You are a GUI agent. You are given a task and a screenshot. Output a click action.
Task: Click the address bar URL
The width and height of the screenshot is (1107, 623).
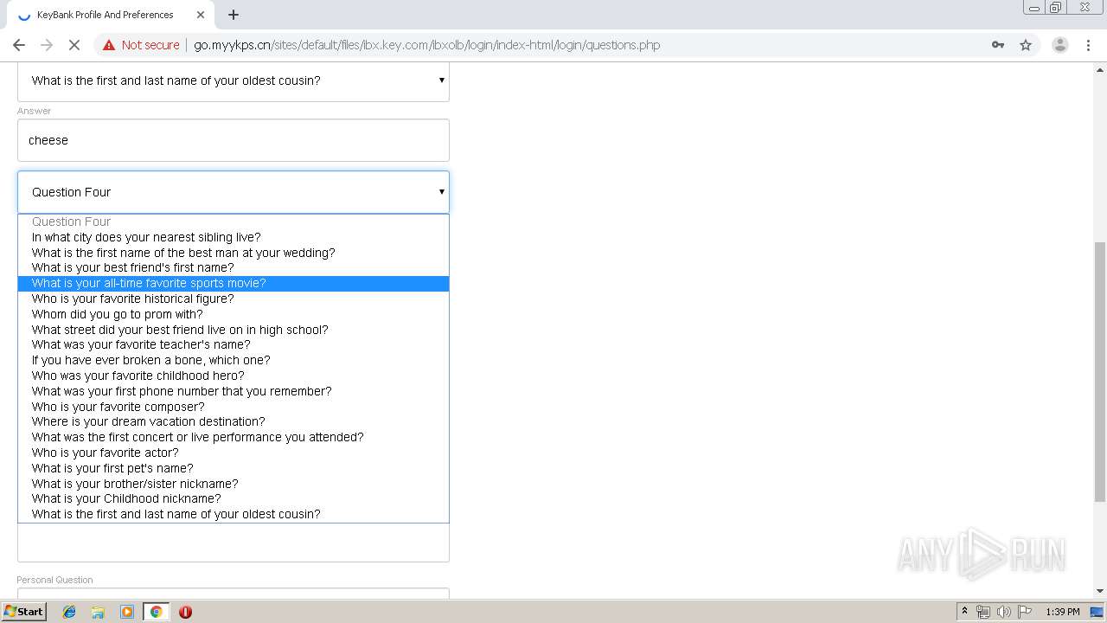(x=426, y=45)
